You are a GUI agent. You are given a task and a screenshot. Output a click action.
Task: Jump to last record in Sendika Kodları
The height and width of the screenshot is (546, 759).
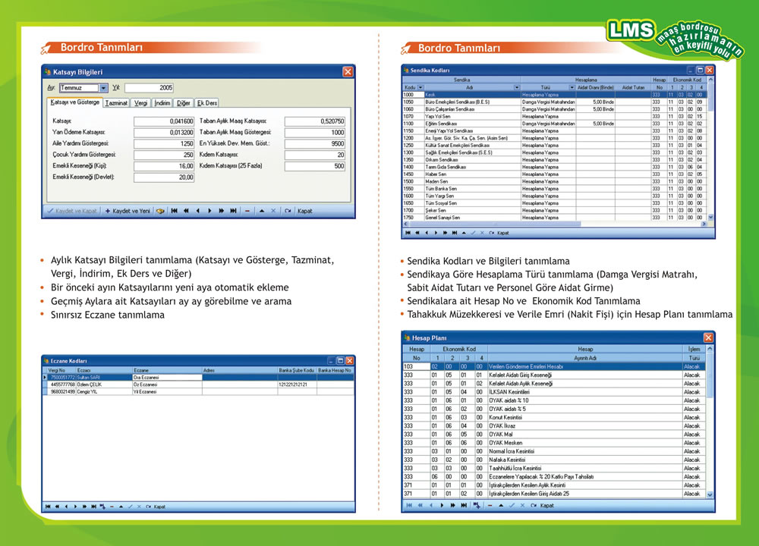[454, 233]
